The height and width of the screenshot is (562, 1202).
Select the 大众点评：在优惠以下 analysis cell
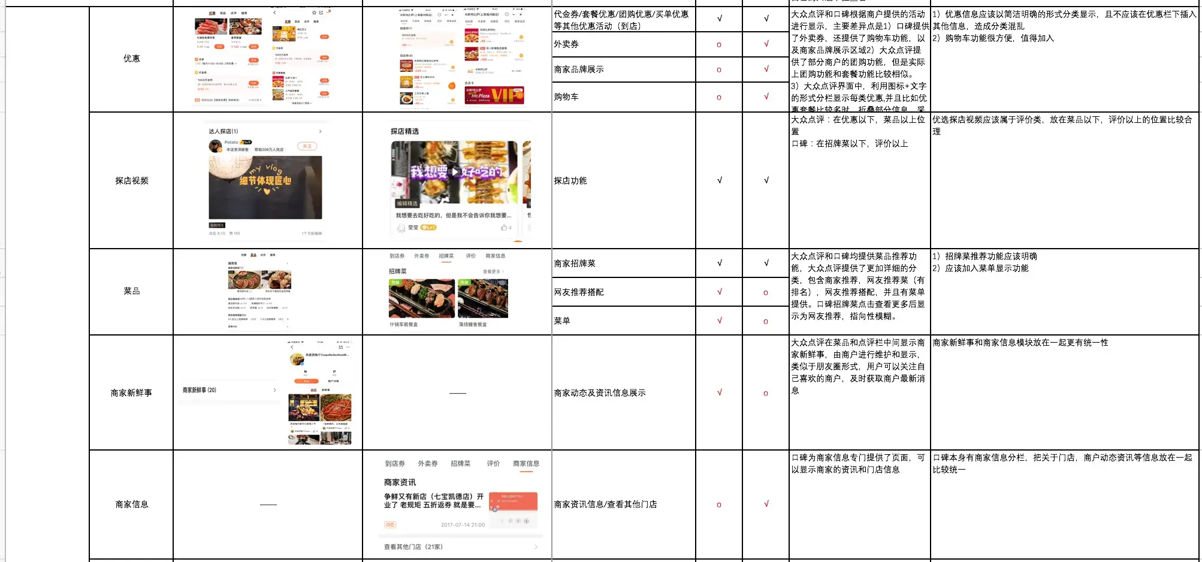click(859, 180)
